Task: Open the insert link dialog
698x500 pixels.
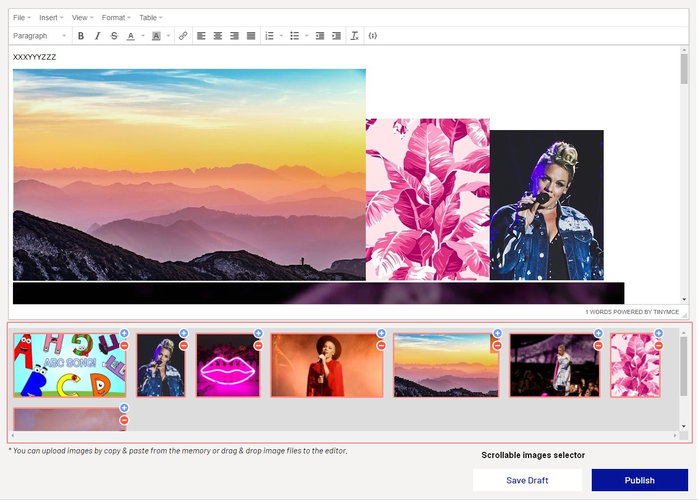Action: point(183,36)
